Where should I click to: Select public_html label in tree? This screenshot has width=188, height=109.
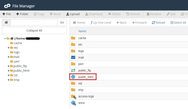21,71
